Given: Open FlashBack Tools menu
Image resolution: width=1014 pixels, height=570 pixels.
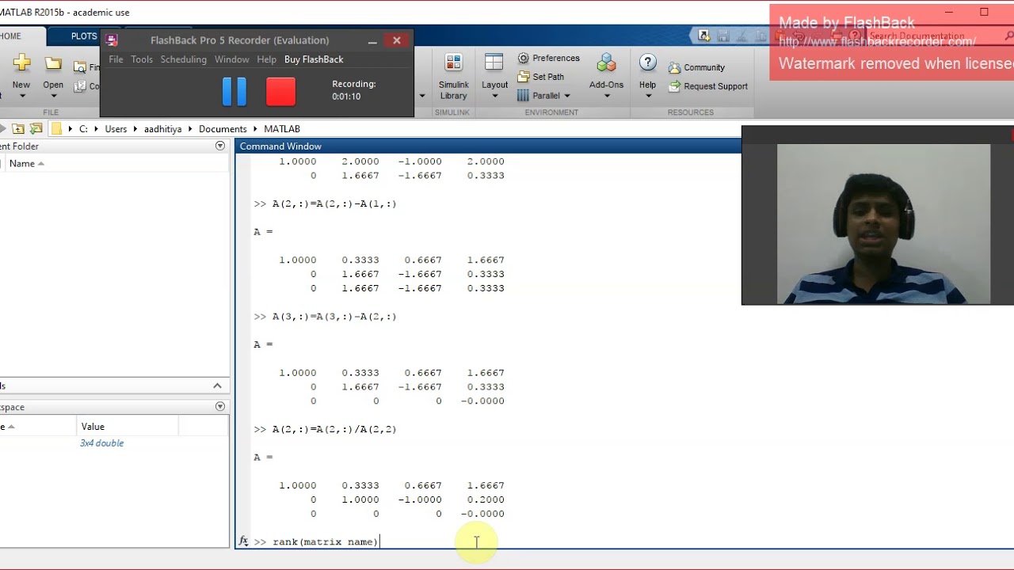Looking at the screenshot, I should [x=142, y=59].
